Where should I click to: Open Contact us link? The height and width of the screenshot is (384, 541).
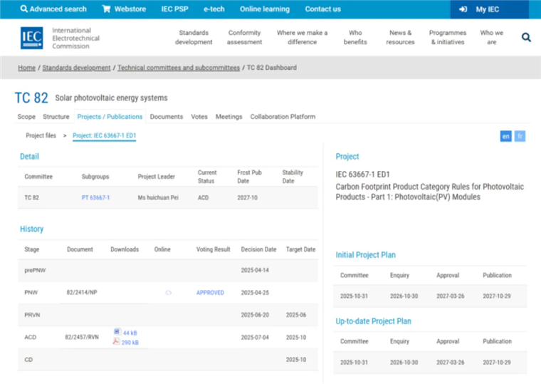[322, 9]
